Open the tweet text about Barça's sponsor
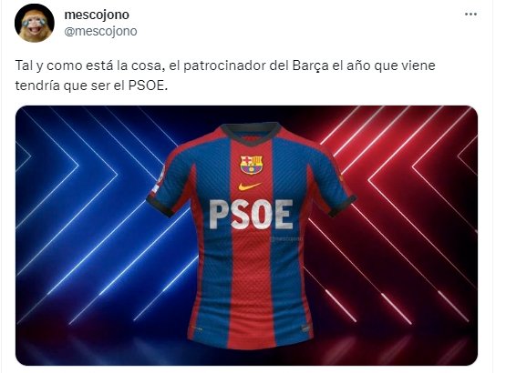 (x=225, y=76)
